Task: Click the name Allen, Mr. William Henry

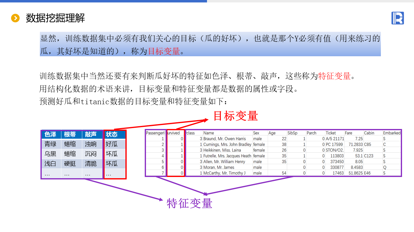Action: [224, 161]
